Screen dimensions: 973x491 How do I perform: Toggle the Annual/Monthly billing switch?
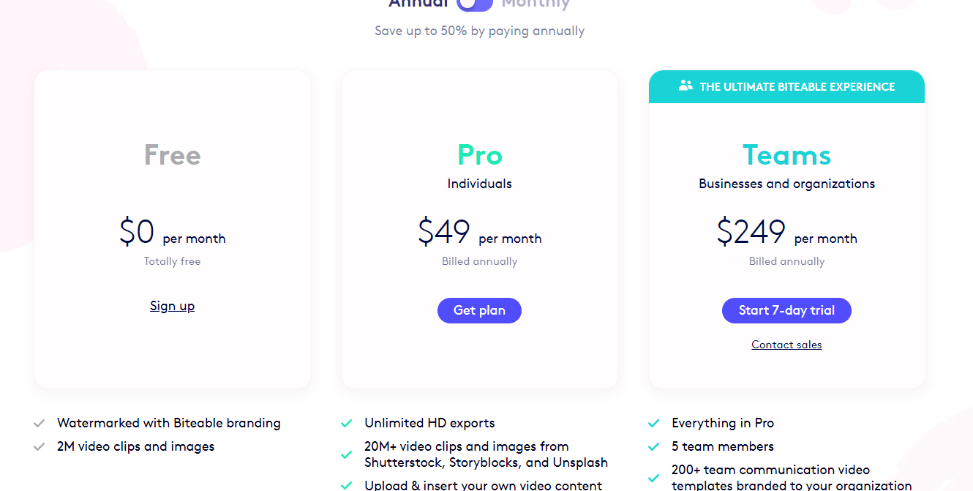coord(475,4)
